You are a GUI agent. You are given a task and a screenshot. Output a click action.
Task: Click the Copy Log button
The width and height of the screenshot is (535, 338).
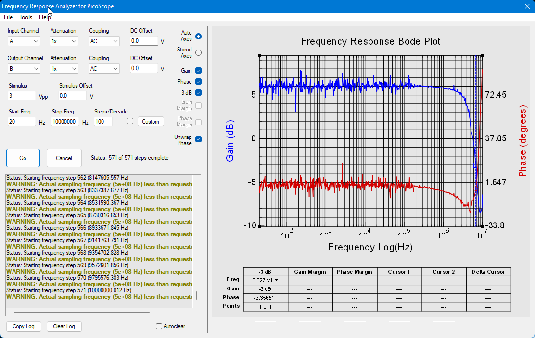tap(24, 326)
